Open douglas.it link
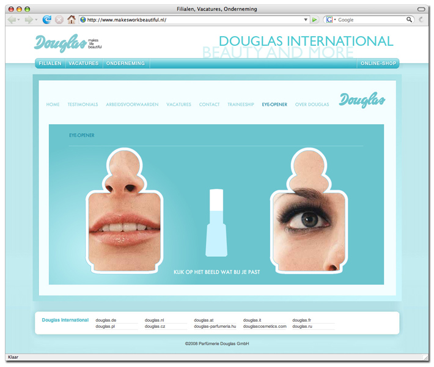This screenshot has height=367, width=434. 252,320
